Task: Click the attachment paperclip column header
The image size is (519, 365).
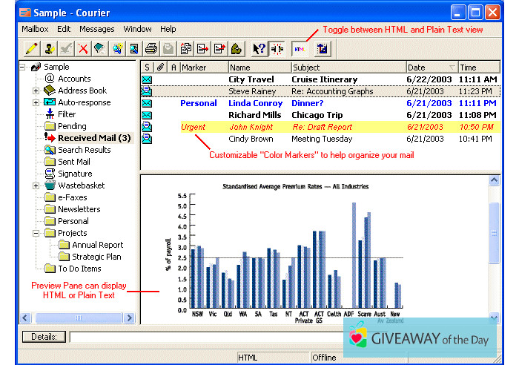Action: click(x=160, y=68)
